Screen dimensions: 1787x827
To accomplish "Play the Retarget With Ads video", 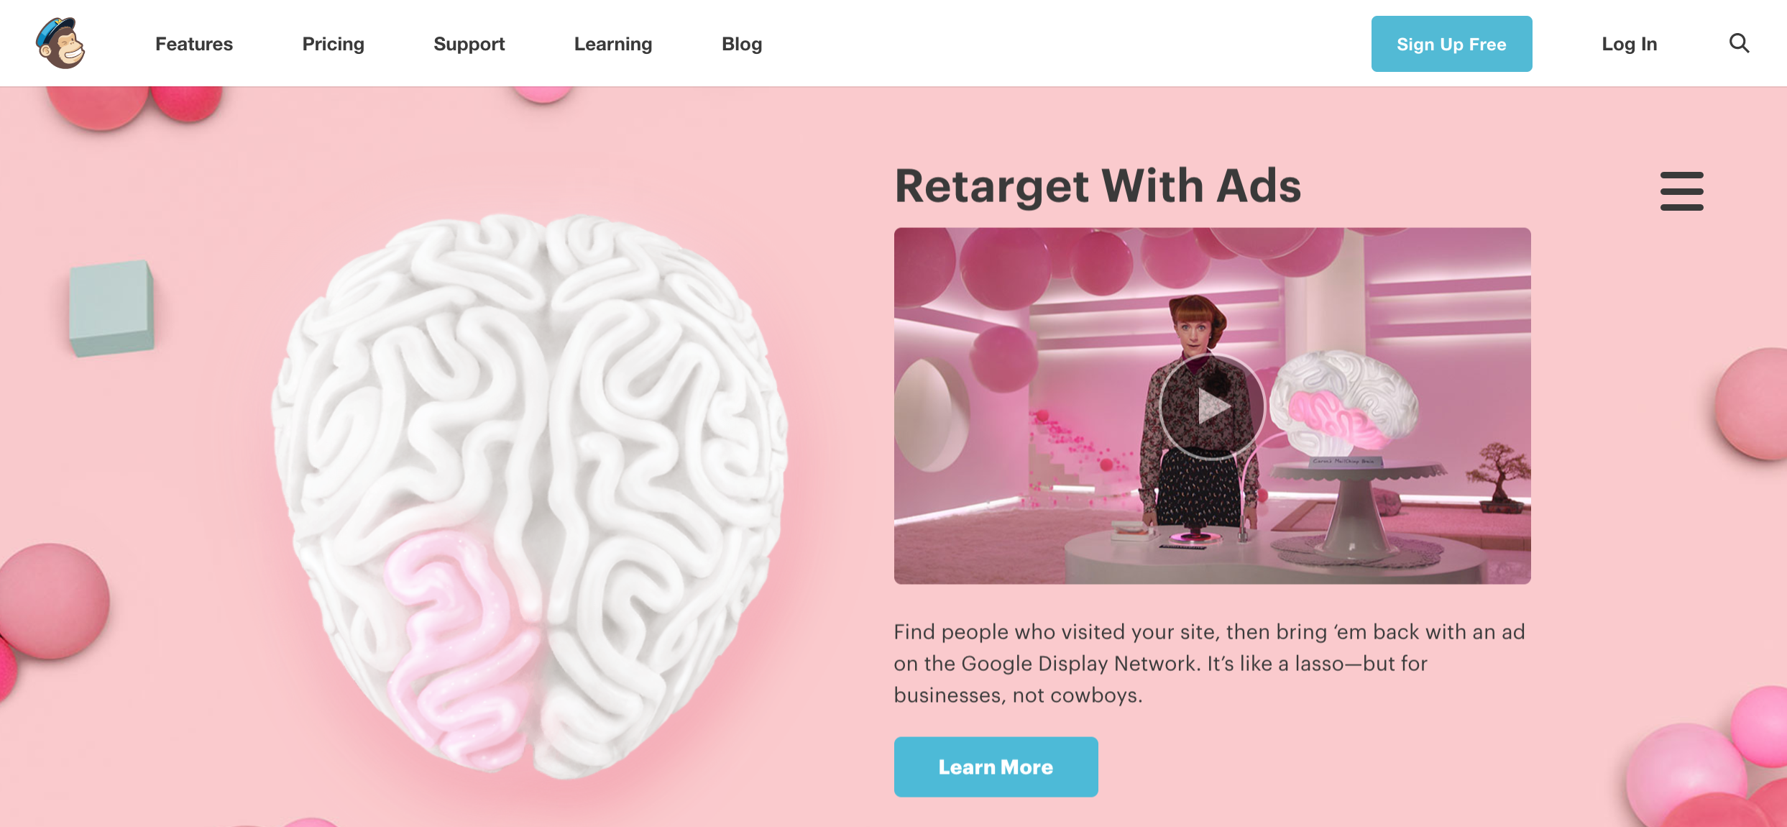I will pyautogui.click(x=1212, y=407).
